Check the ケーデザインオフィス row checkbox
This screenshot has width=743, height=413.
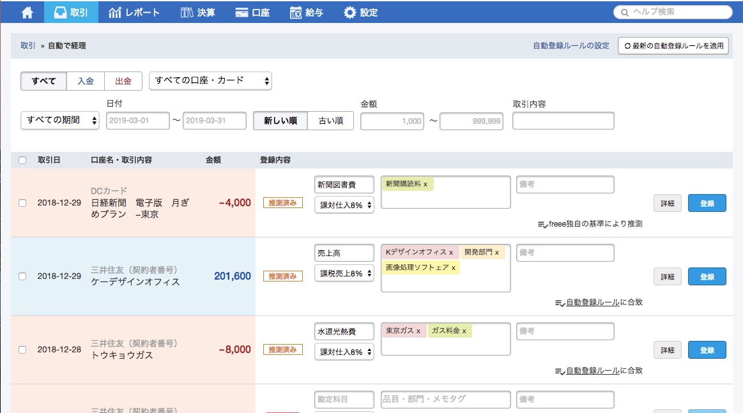(22, 276)
